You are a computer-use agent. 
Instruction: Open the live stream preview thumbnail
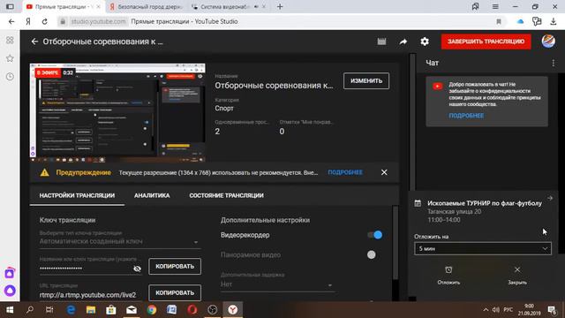coord(117,112)
